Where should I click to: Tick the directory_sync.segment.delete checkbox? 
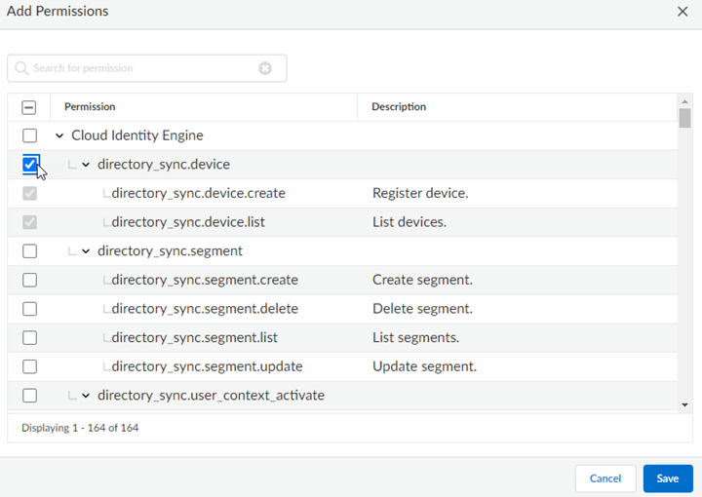pos(29,309)
